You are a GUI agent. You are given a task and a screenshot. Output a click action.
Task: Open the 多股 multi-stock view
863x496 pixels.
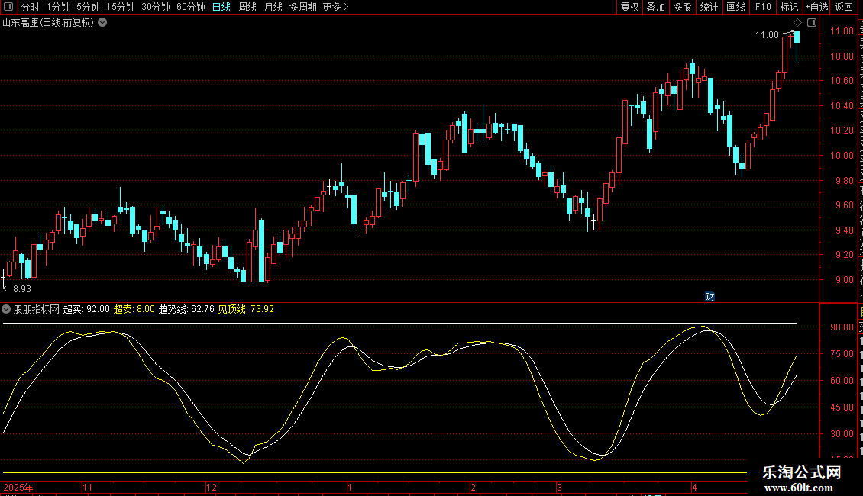(682, 7)
